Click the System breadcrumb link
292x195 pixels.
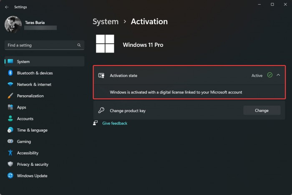pos(105,22)
